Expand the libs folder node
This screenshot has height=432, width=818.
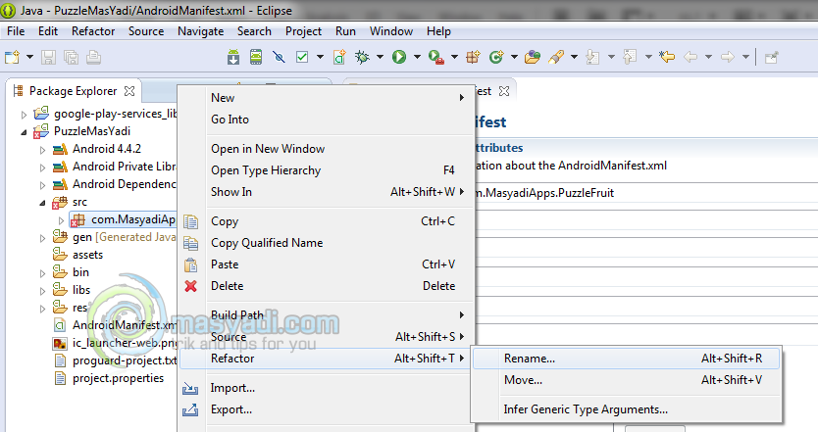click(x=42, y=291)
